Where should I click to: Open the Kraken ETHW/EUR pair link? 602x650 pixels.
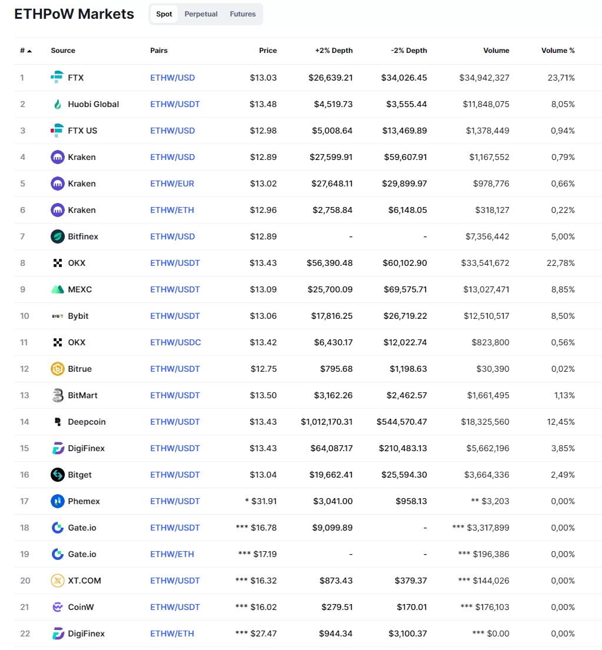[172, 184]
